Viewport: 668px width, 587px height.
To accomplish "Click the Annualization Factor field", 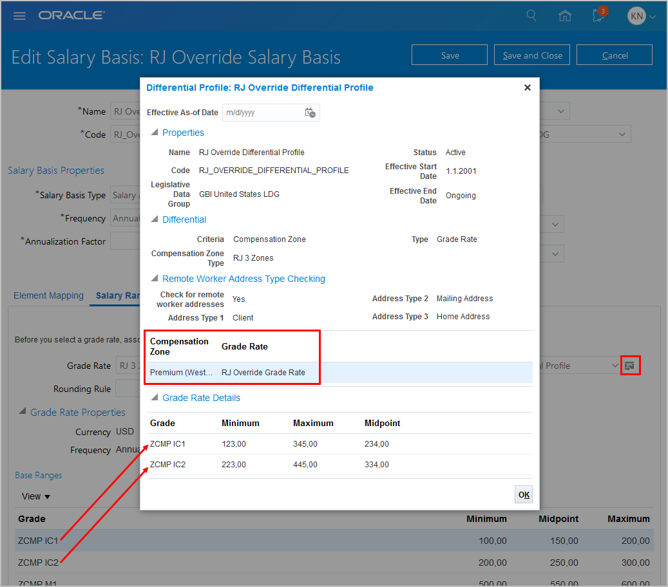I will click(125, 241).
